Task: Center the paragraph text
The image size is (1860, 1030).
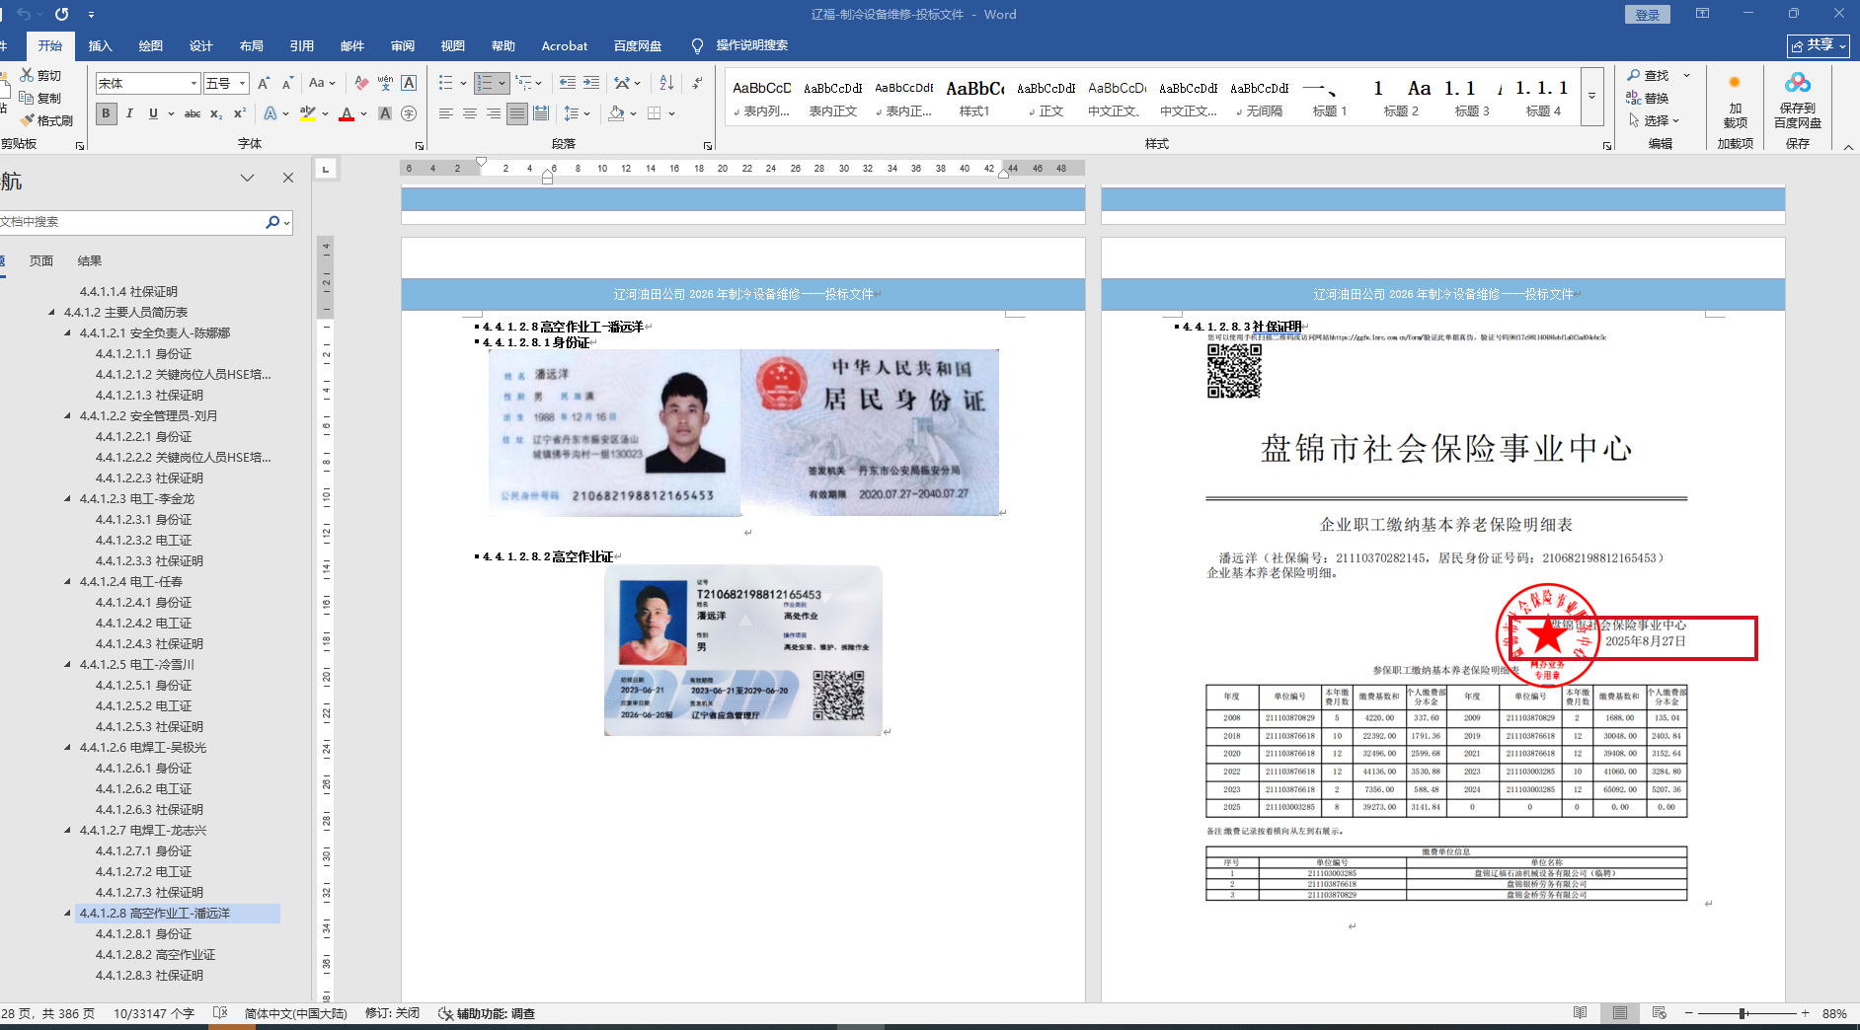Action: tap(470, 113)
